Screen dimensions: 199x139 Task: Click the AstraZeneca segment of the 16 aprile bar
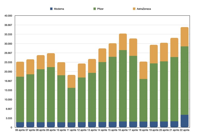123,42
